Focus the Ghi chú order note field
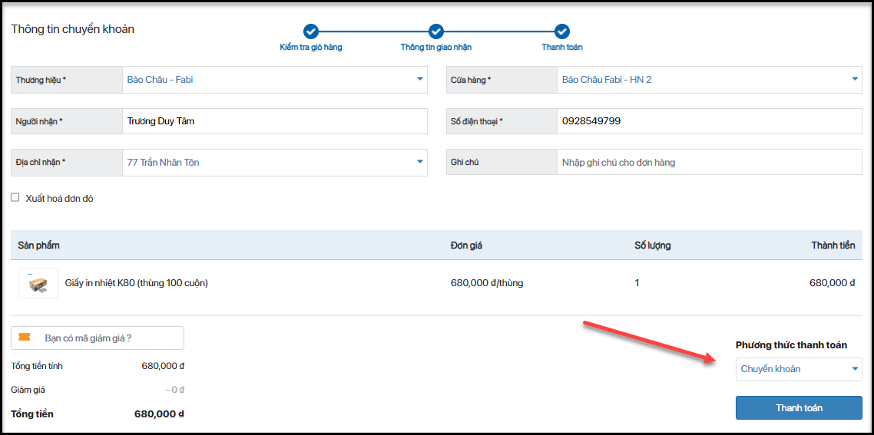 click(708, 163)
